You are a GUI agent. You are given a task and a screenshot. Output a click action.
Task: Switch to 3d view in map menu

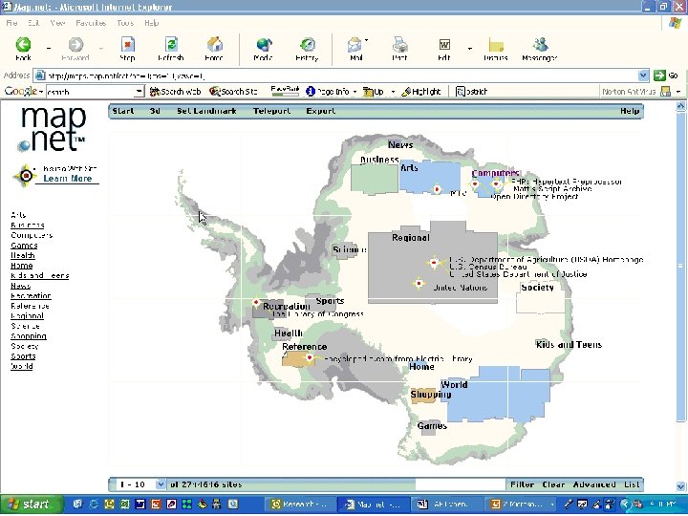click(x=155, y=111)
